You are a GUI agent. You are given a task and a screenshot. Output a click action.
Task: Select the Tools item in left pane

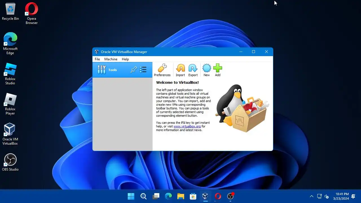122,70
